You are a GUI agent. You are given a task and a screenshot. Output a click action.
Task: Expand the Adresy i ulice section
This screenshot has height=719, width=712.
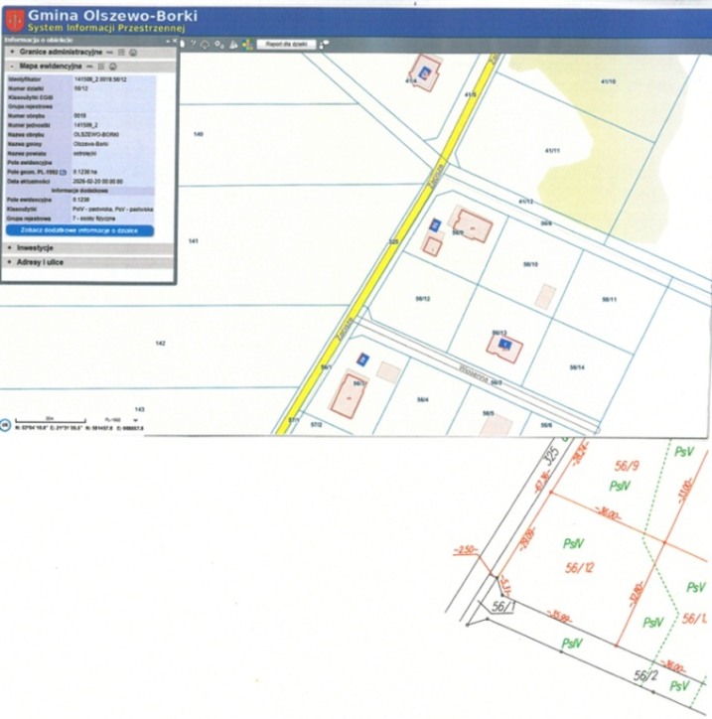click(x=10, y=262)
